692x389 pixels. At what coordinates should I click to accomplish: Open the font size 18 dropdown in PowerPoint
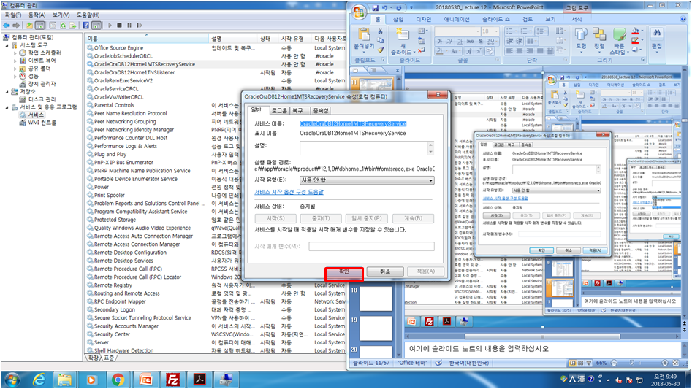pyautogui.click(x=496, y=31)
